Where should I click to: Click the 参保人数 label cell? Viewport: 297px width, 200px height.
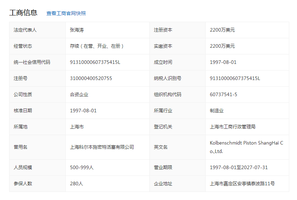point(38,184)
